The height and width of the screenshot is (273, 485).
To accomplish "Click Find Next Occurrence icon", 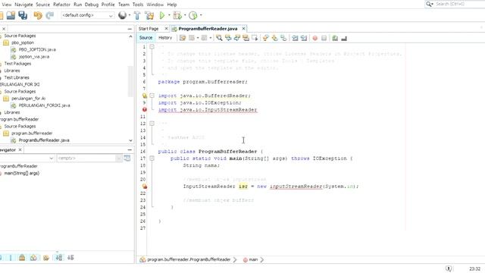I will [237, 38].
